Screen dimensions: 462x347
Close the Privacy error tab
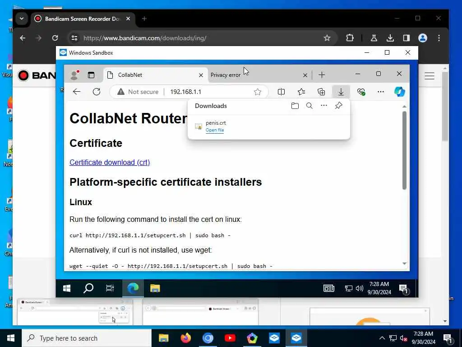(305, 75)
